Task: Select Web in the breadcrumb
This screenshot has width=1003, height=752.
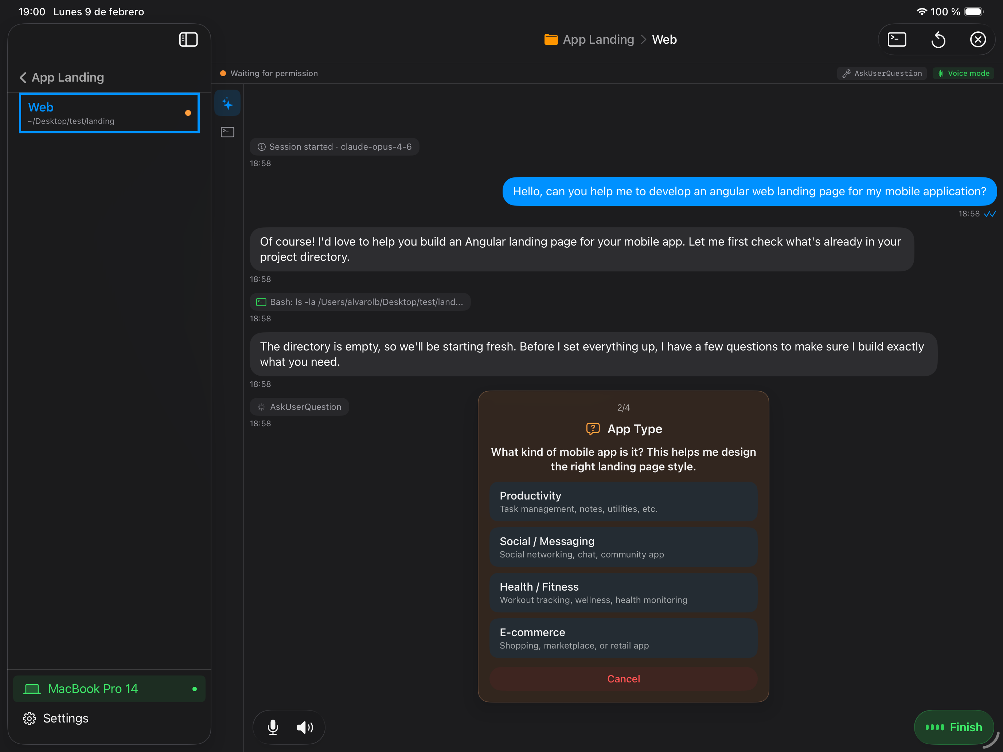Action: 664,39
